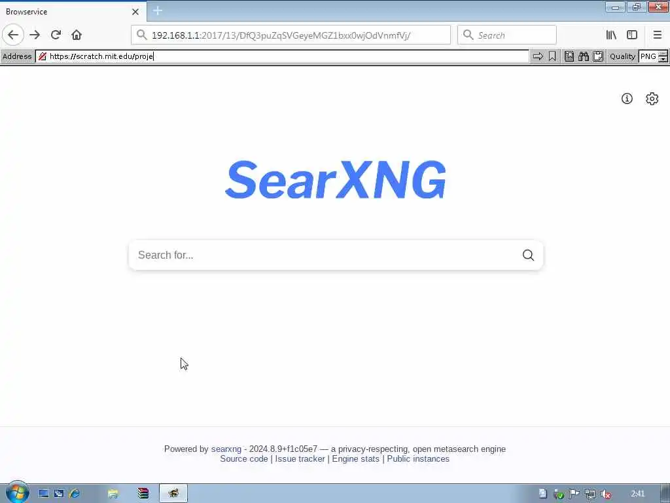Open SearXNG preferences with the gear icon
Viewport: 670px width, 503px height.
pos(652,99)
